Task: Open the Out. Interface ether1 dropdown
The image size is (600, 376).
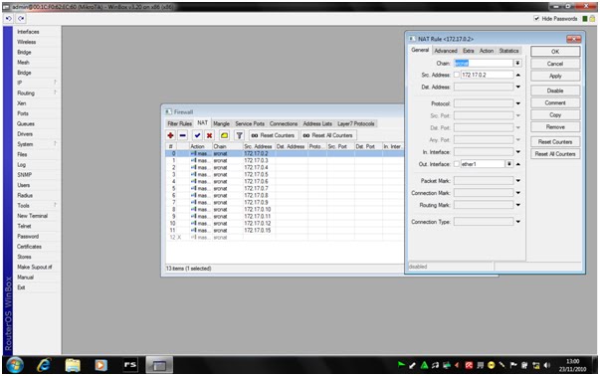Action: 509,164
